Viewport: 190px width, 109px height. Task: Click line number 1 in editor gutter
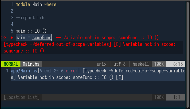[x=12, y=5]
